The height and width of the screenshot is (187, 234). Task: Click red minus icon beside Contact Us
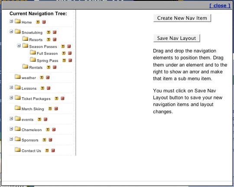point(53,151)
